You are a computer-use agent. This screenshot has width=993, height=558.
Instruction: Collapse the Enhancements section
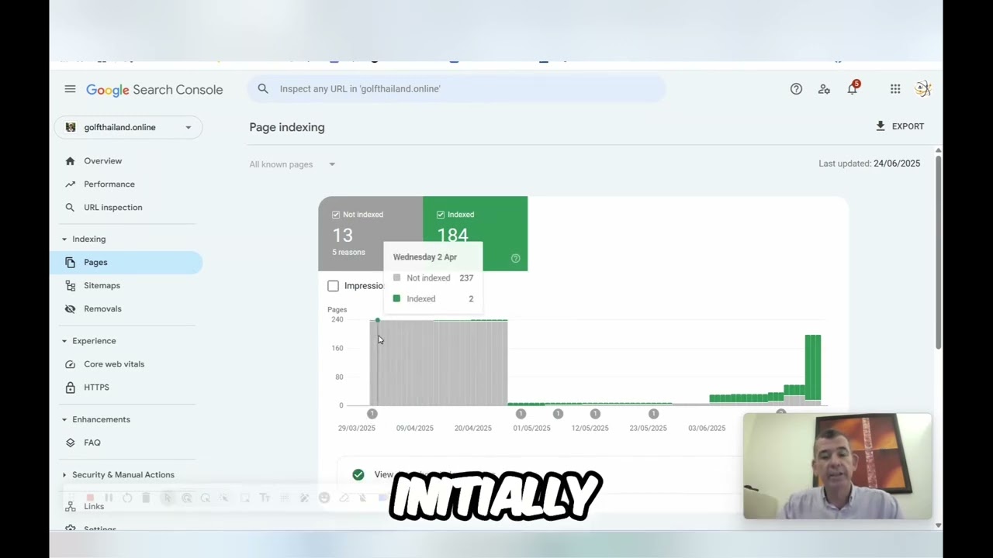pos(97,420)
